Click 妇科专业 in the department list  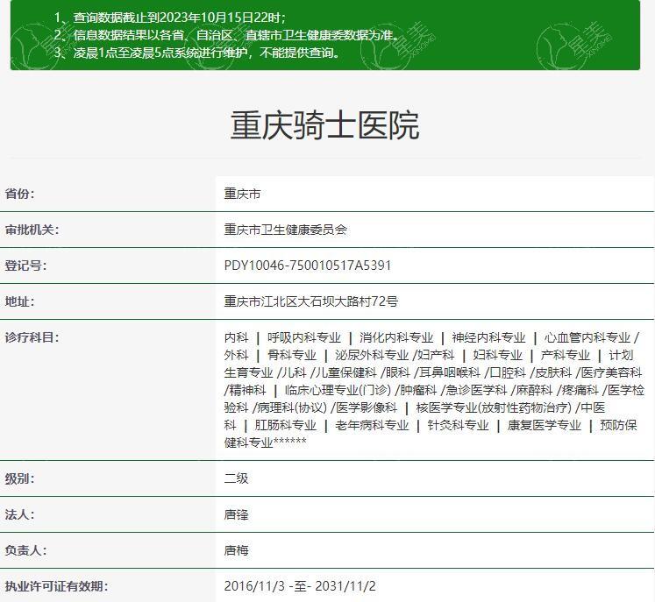click(x=497, y=355)
